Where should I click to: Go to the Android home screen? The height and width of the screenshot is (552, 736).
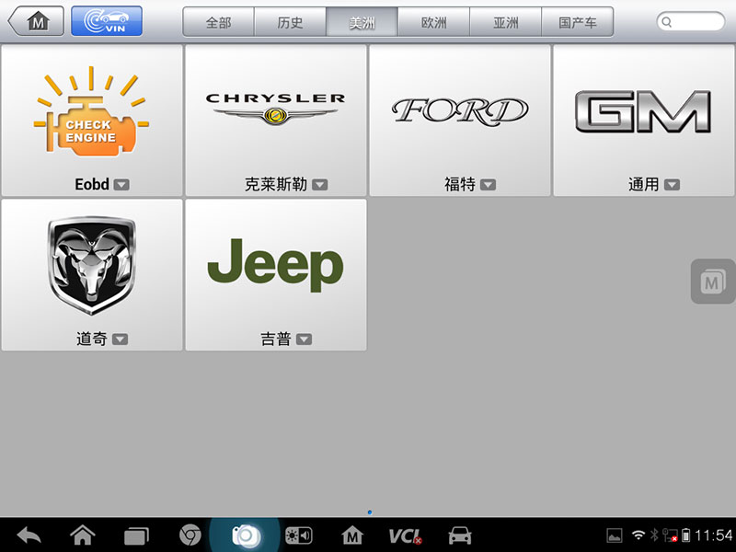[83, 535]
